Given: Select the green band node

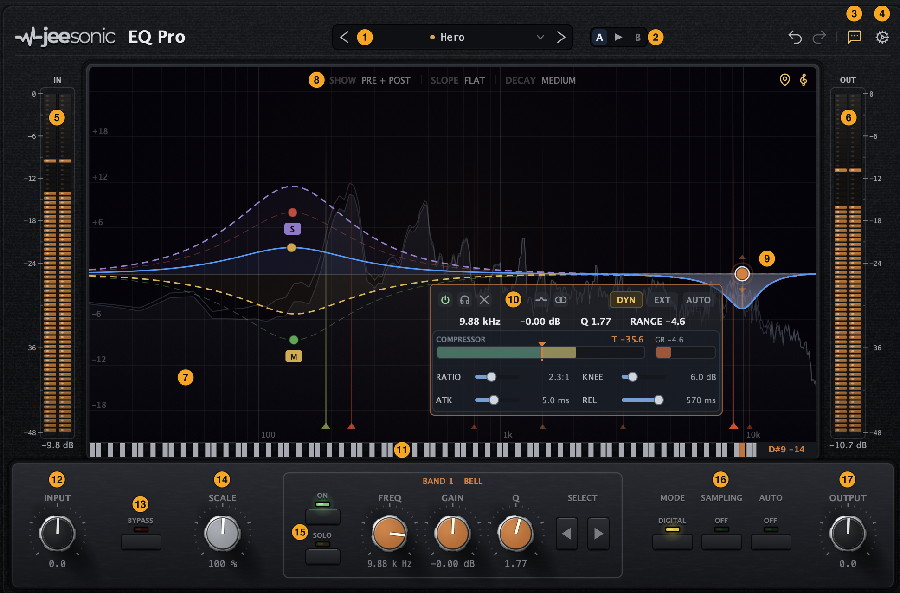Looking at the screenshot, I should pyautogui.click(x=294, y=340).
